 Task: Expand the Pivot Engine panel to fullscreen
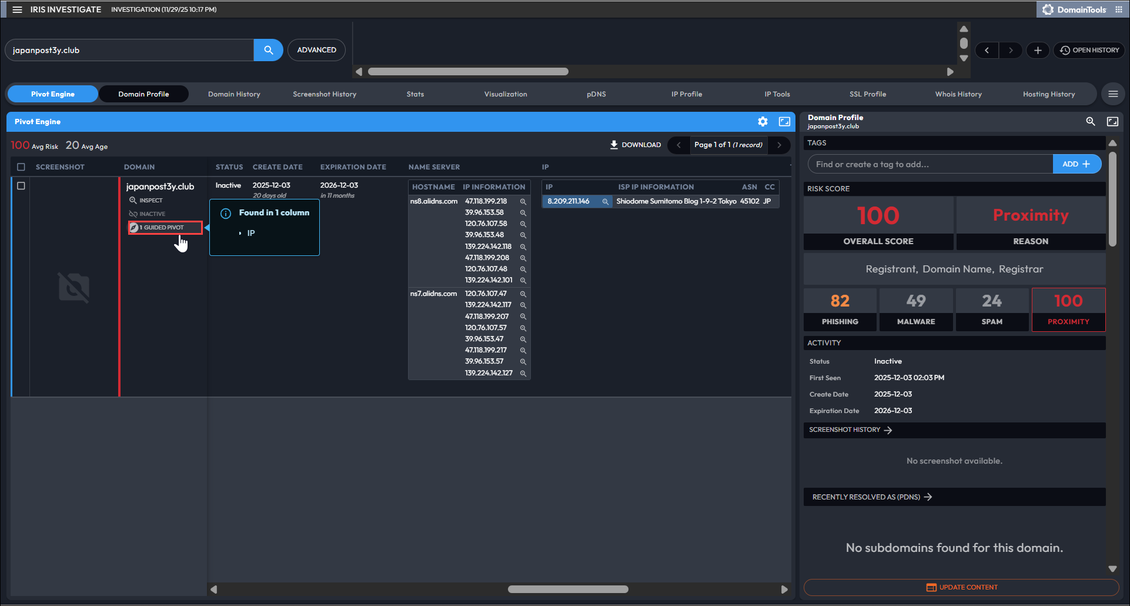click(x=784, y=122)
